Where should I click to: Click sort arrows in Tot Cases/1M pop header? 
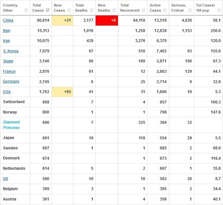pyautogui.click(x=218, y=10)
